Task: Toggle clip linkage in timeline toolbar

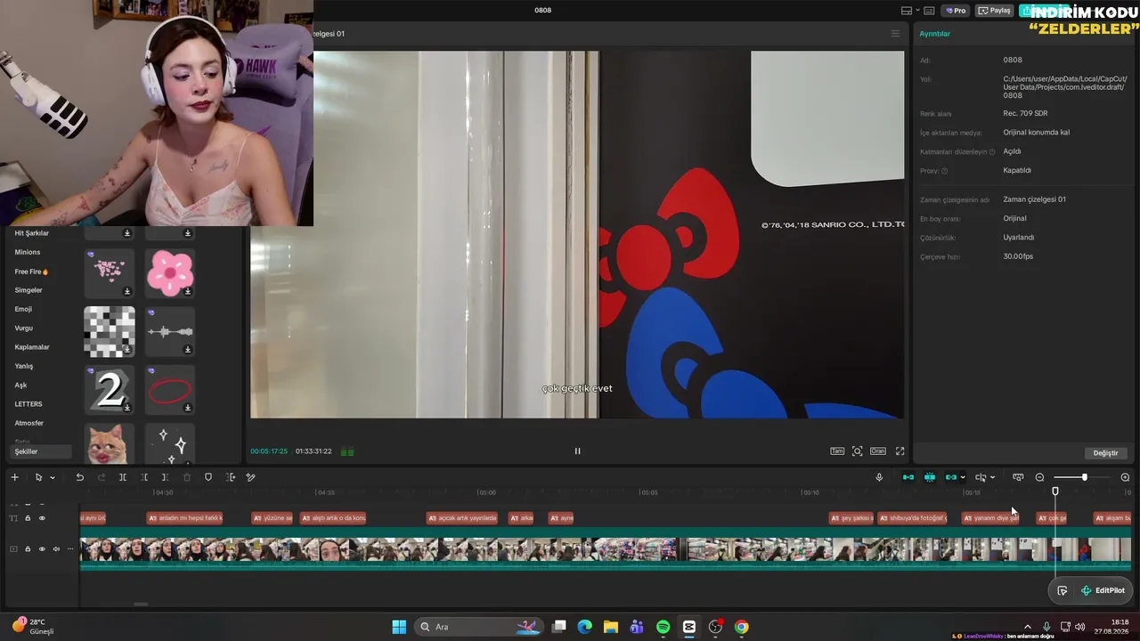Action: pos(951,477)
